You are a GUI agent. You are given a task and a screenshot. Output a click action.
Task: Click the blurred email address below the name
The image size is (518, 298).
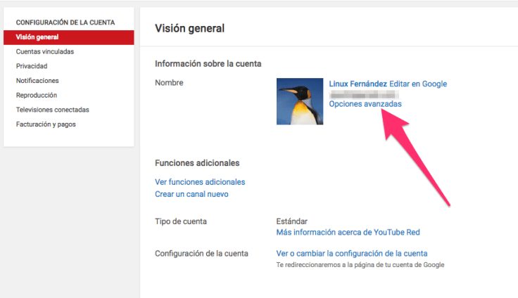pyautogui.click(x=364, y=93)
